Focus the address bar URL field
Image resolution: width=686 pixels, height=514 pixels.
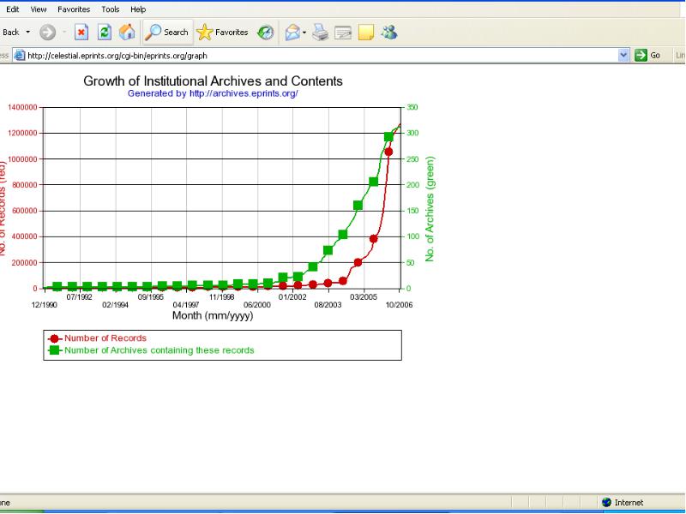(x=321, y=56)
